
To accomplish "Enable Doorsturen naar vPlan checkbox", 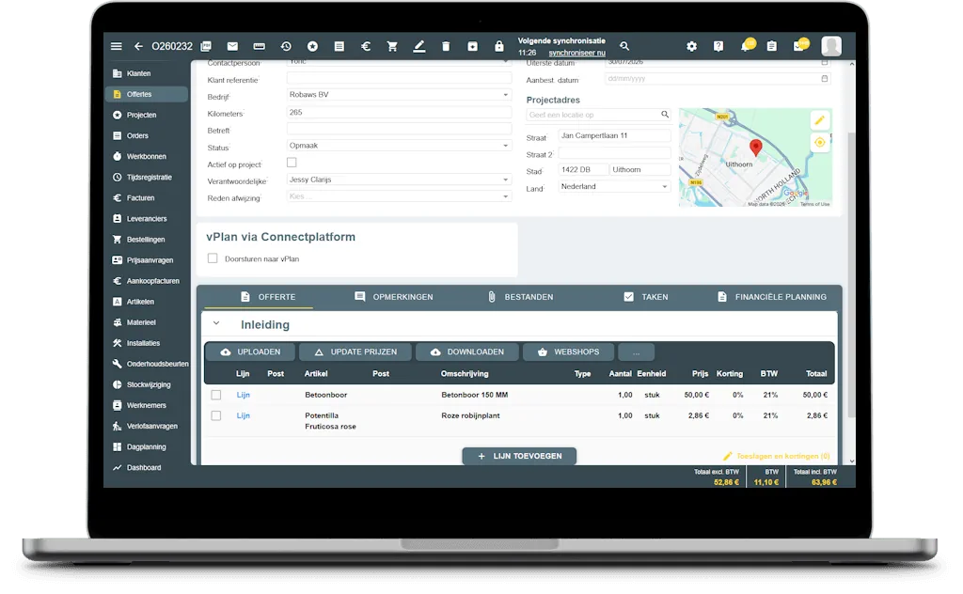I will pyautogui.click(x=213, y=258).
